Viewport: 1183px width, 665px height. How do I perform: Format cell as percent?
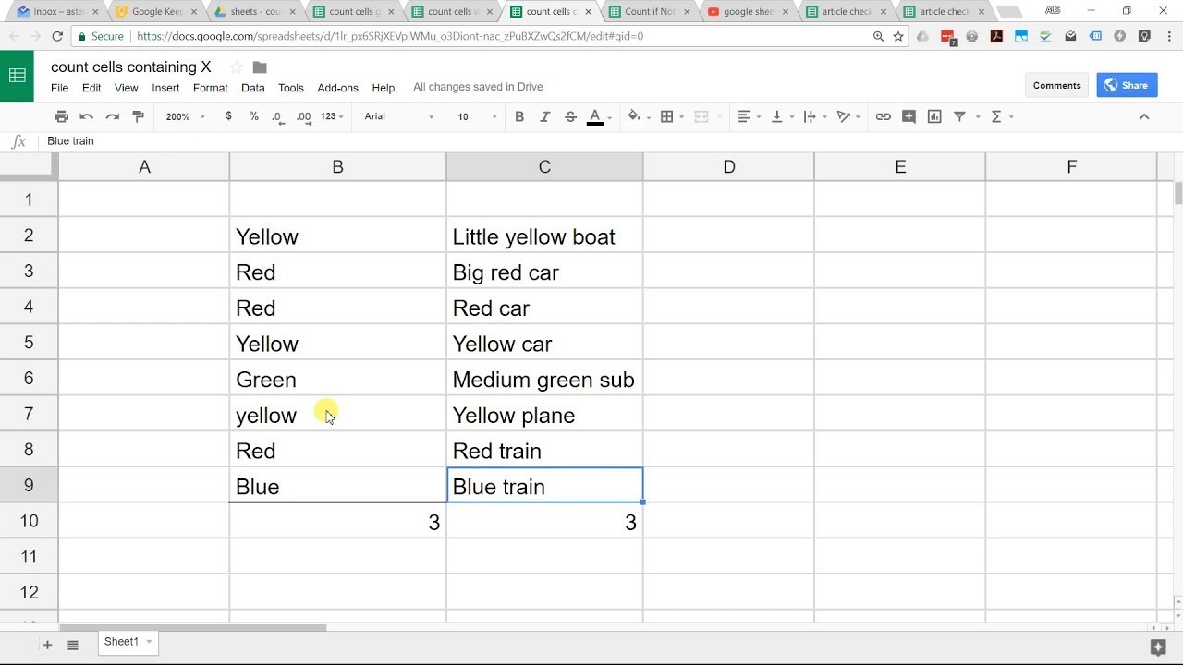point(253,116)
